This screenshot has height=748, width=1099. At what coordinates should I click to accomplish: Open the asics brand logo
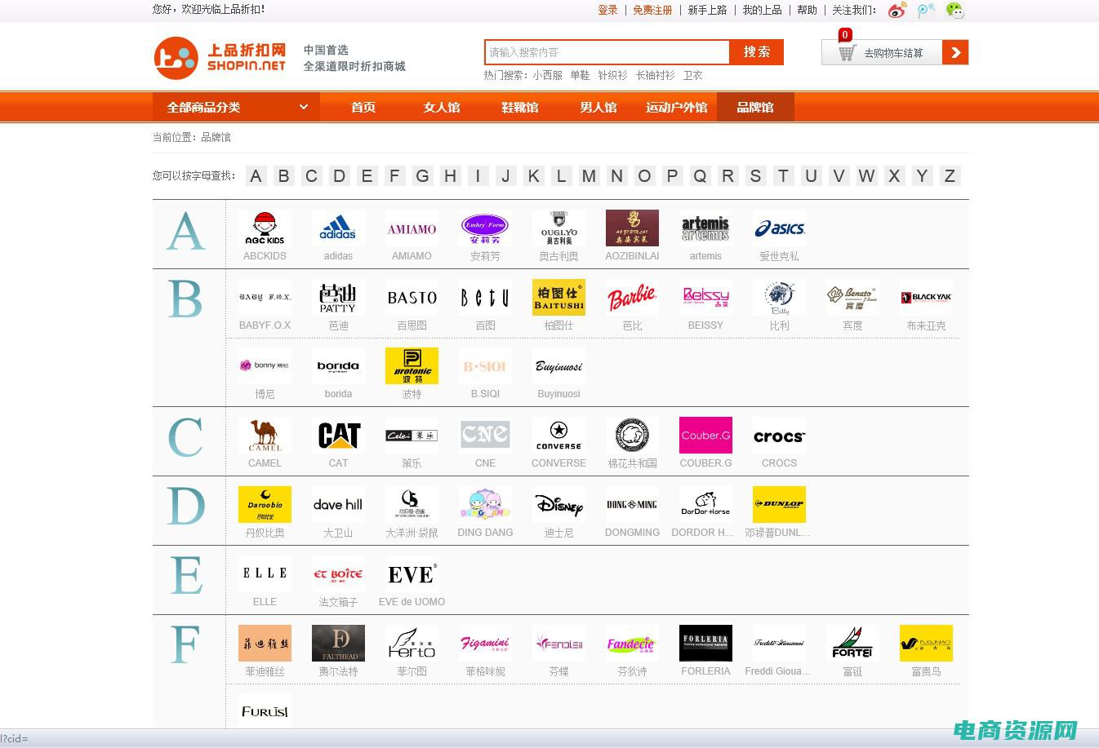[x=779, y=228]
